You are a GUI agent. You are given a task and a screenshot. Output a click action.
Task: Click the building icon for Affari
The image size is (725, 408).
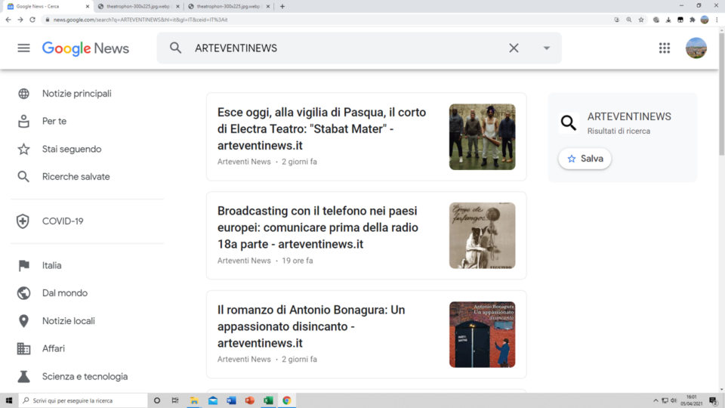click(x=23, y=349)
